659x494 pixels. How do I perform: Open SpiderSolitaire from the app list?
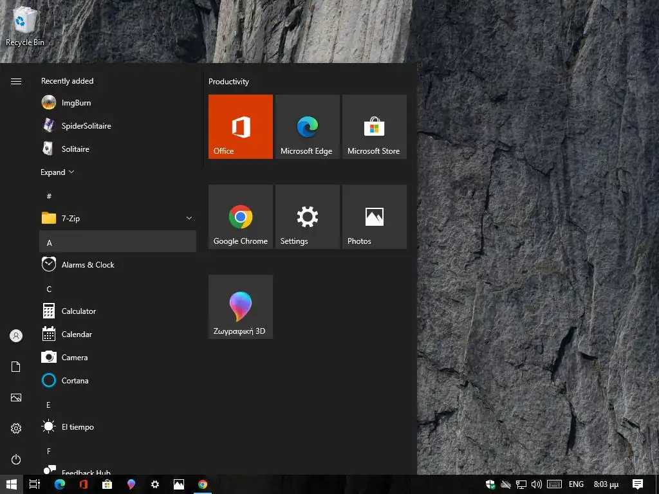pos(118,125)
